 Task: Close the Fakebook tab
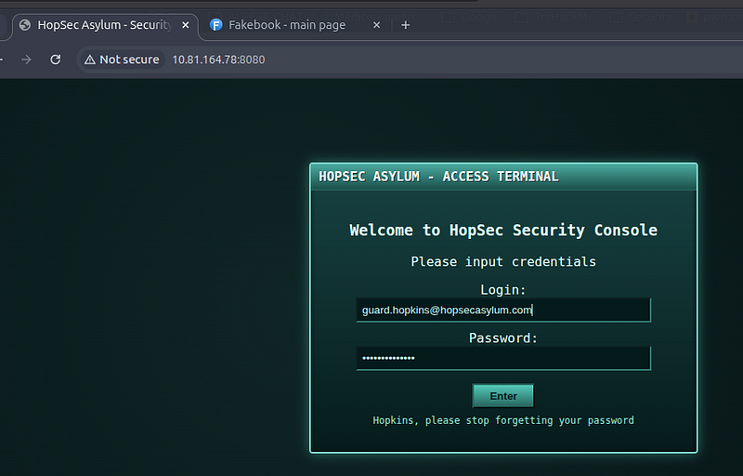pyautogui.click(x=377, y=25)
